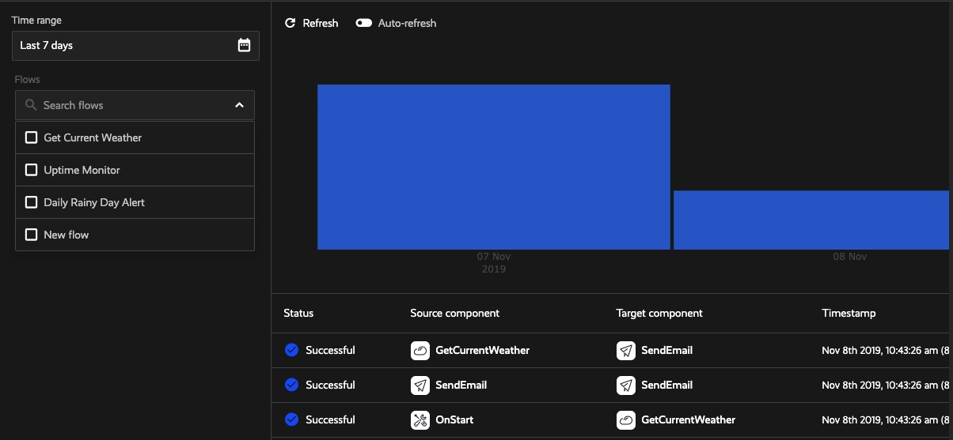Click the tall 07 Nov chart bar
This screenshot has height=440, width=953.
(x=493, y=167)
